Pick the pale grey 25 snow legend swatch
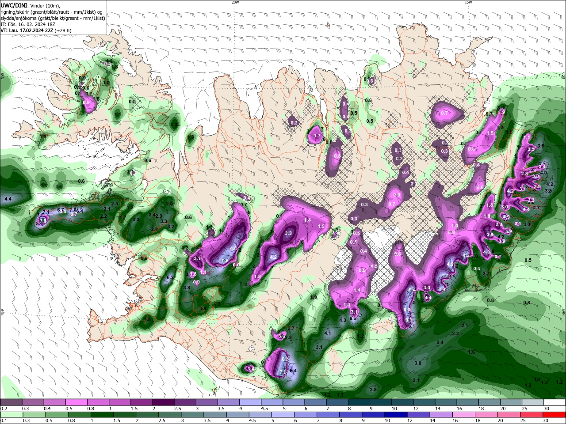The width and height of the screenshot is (566, 424). pos(533,402)
